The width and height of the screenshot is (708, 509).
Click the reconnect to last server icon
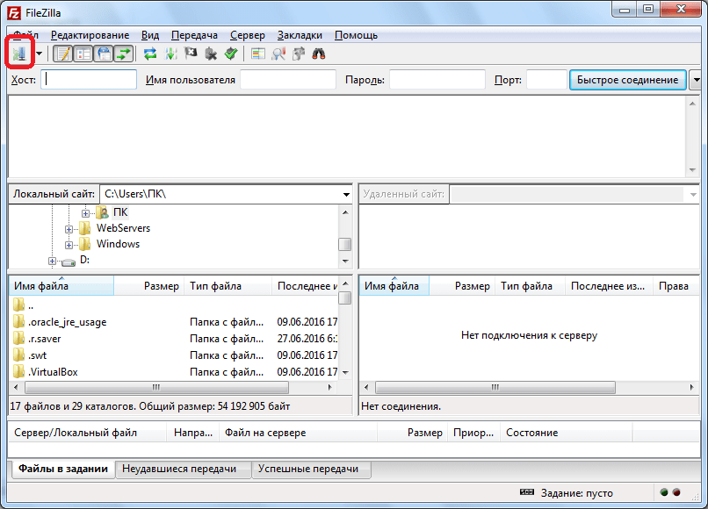[230, 54]
